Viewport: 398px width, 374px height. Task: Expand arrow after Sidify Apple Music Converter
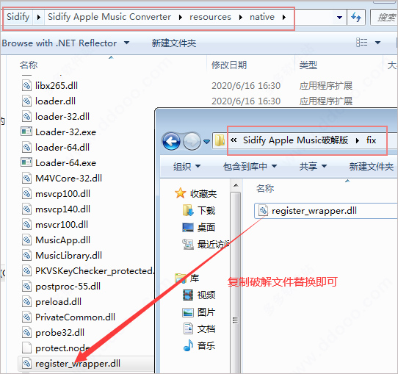pyautogui.click(x=181, y=17)
